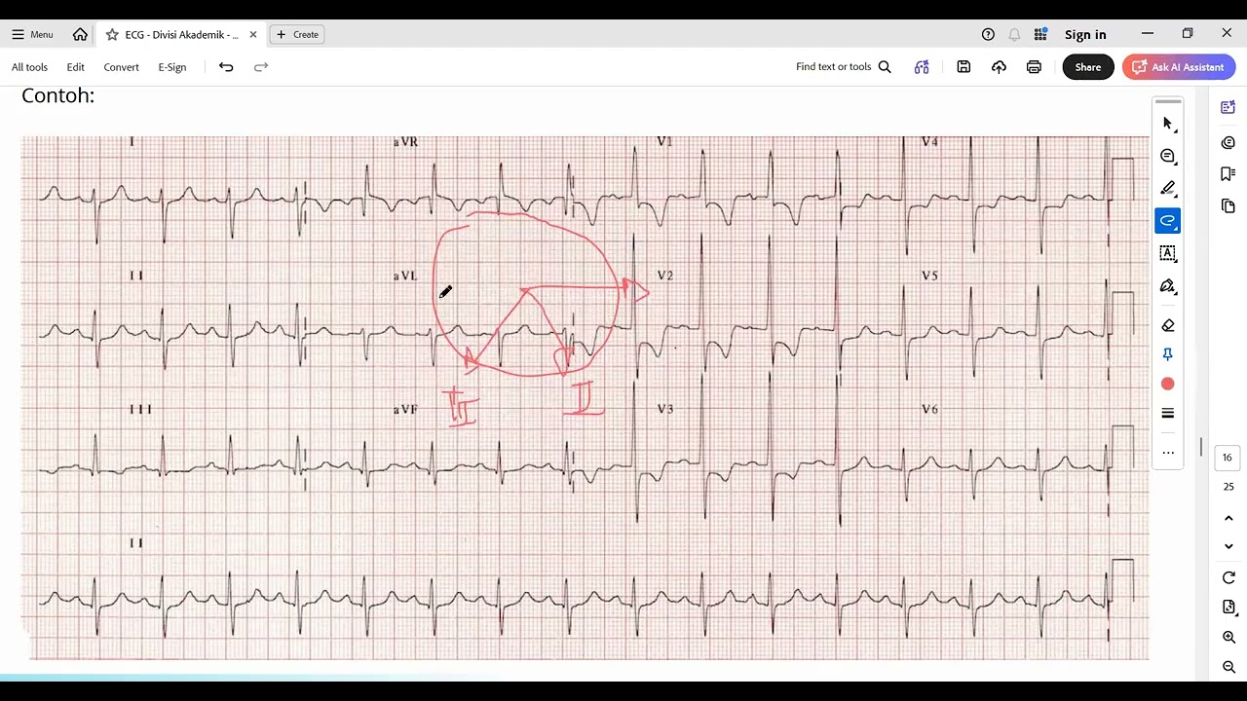Redo the last action
This screenshot has height=701, width=1247.
pos(260,67)
